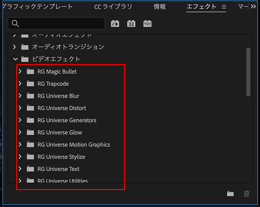This screenshot has height=207, width=260.
Task: Click the RG Universe Glow folder icon
Action: [30, 132]
